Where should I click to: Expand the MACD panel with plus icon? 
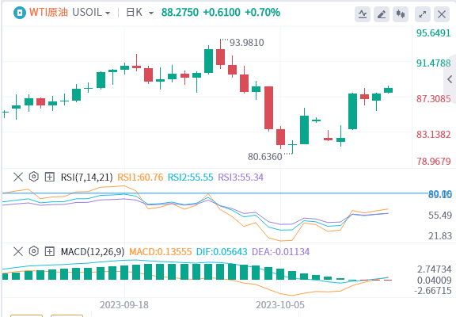pos(49,251)
